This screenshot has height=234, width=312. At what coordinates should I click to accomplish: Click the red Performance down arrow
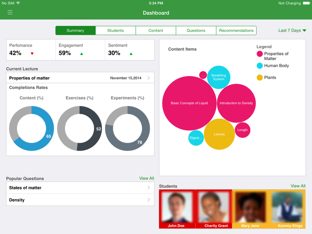tap(32, 54)
